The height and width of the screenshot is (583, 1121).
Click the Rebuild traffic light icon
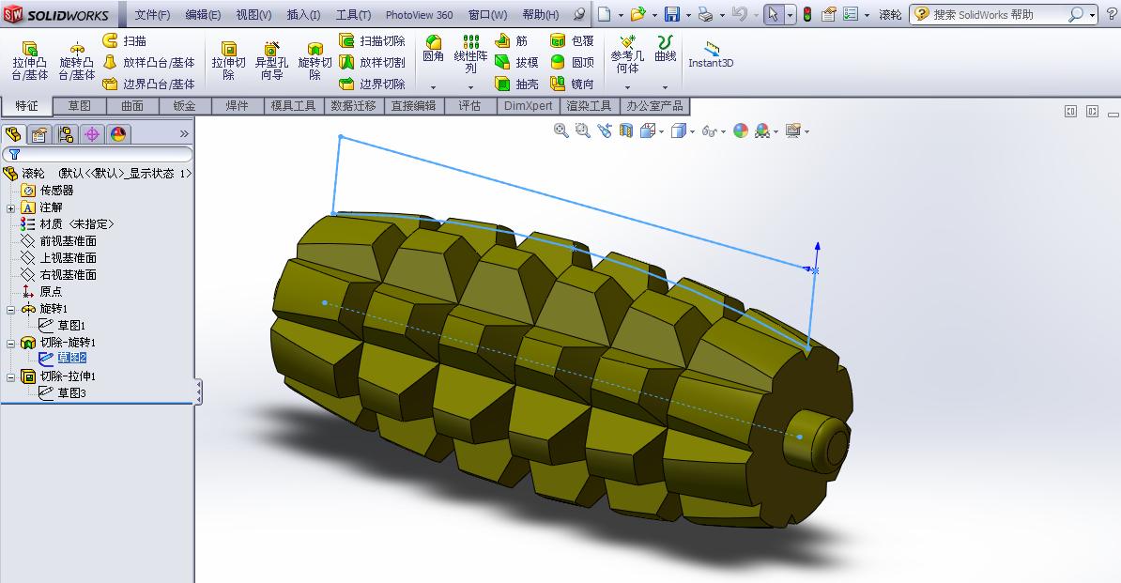(807, 13)
